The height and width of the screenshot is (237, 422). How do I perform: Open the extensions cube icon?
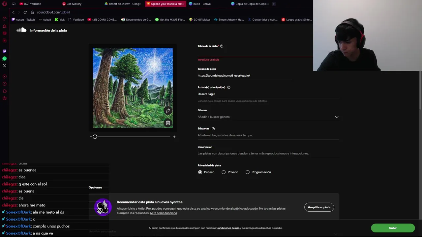click(x=4, y=91)
